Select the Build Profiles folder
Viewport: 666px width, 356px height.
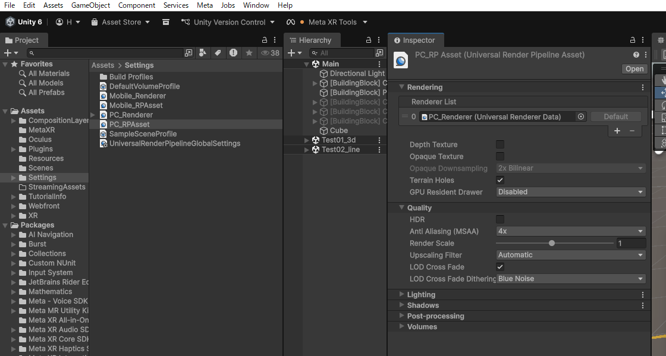coord(131,77)
